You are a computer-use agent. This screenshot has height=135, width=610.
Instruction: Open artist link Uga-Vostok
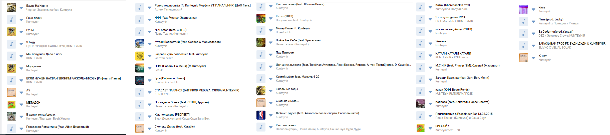click(283, 32)
